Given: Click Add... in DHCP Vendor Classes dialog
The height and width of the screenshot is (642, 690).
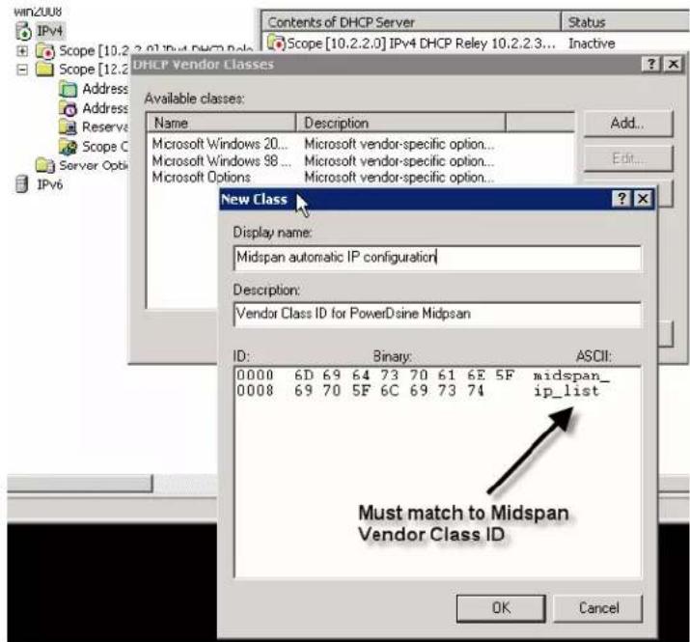Looking at the screenshot, I should [x=628, y=124].
